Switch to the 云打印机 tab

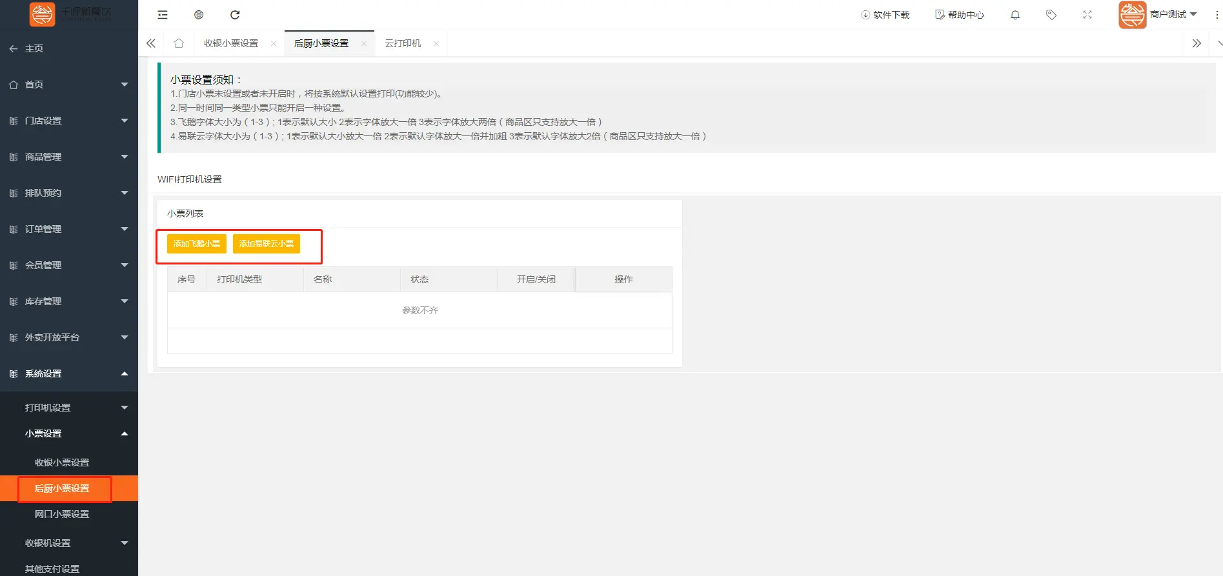click(x=403, y=43)
